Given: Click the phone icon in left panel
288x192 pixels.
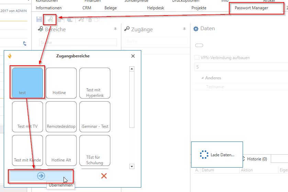Looking at the screenshot, I should click(25, 44).
